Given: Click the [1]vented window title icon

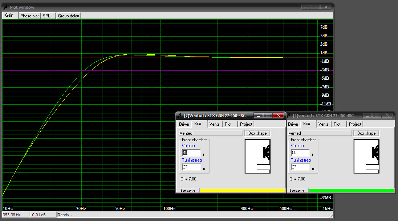Looking at the screenshot, I should [289, 116].
